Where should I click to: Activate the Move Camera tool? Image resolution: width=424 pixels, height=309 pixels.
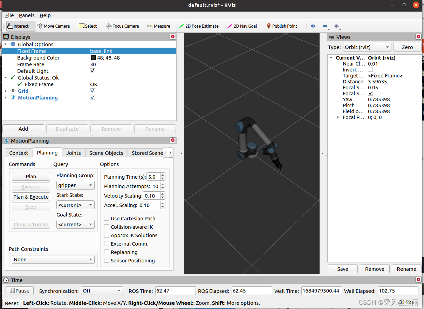[x=54, y=26]
